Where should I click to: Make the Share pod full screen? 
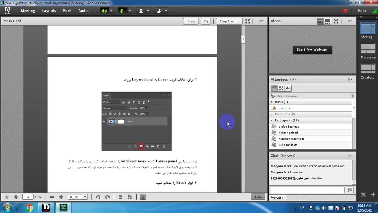point(248,21)
